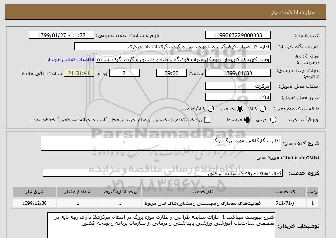
Task: Click the ردیف column header
Action: (312, 192)
